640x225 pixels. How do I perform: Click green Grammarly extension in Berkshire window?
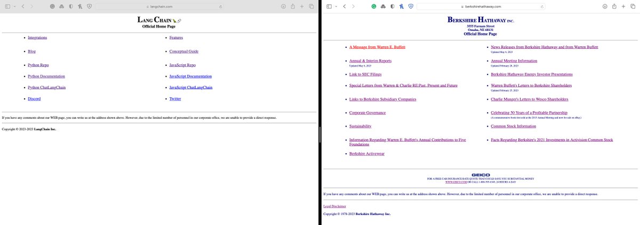tap(374, 6)
